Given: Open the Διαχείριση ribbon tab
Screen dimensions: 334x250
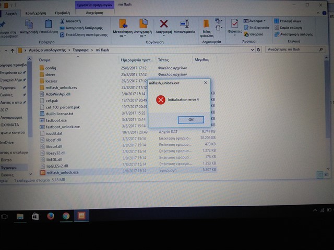Looking at the screenshot, I should [94, 12].
